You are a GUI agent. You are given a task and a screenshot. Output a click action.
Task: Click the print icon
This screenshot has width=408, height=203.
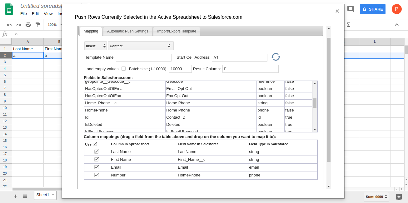(28, 25)
